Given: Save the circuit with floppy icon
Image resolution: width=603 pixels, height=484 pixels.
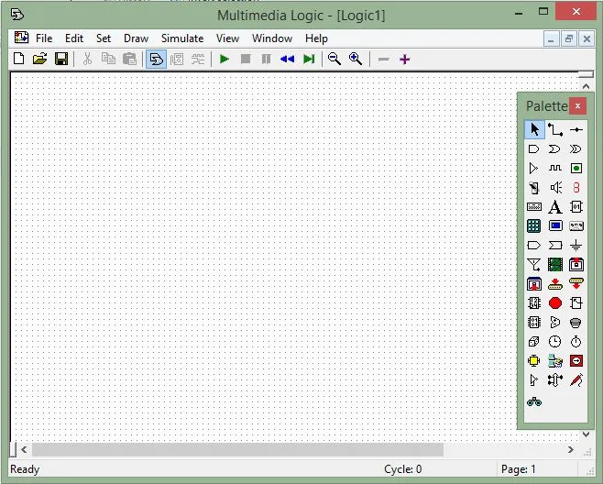Looking at the screenshot, I should [x=61, y=60].
